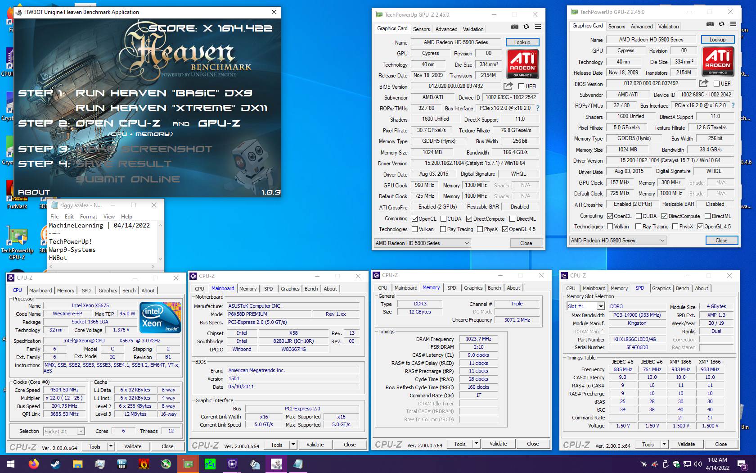This screenshot has height=473, width=756.
Task: Take a screenshot in left GPU-Z window
Action: 515,27
